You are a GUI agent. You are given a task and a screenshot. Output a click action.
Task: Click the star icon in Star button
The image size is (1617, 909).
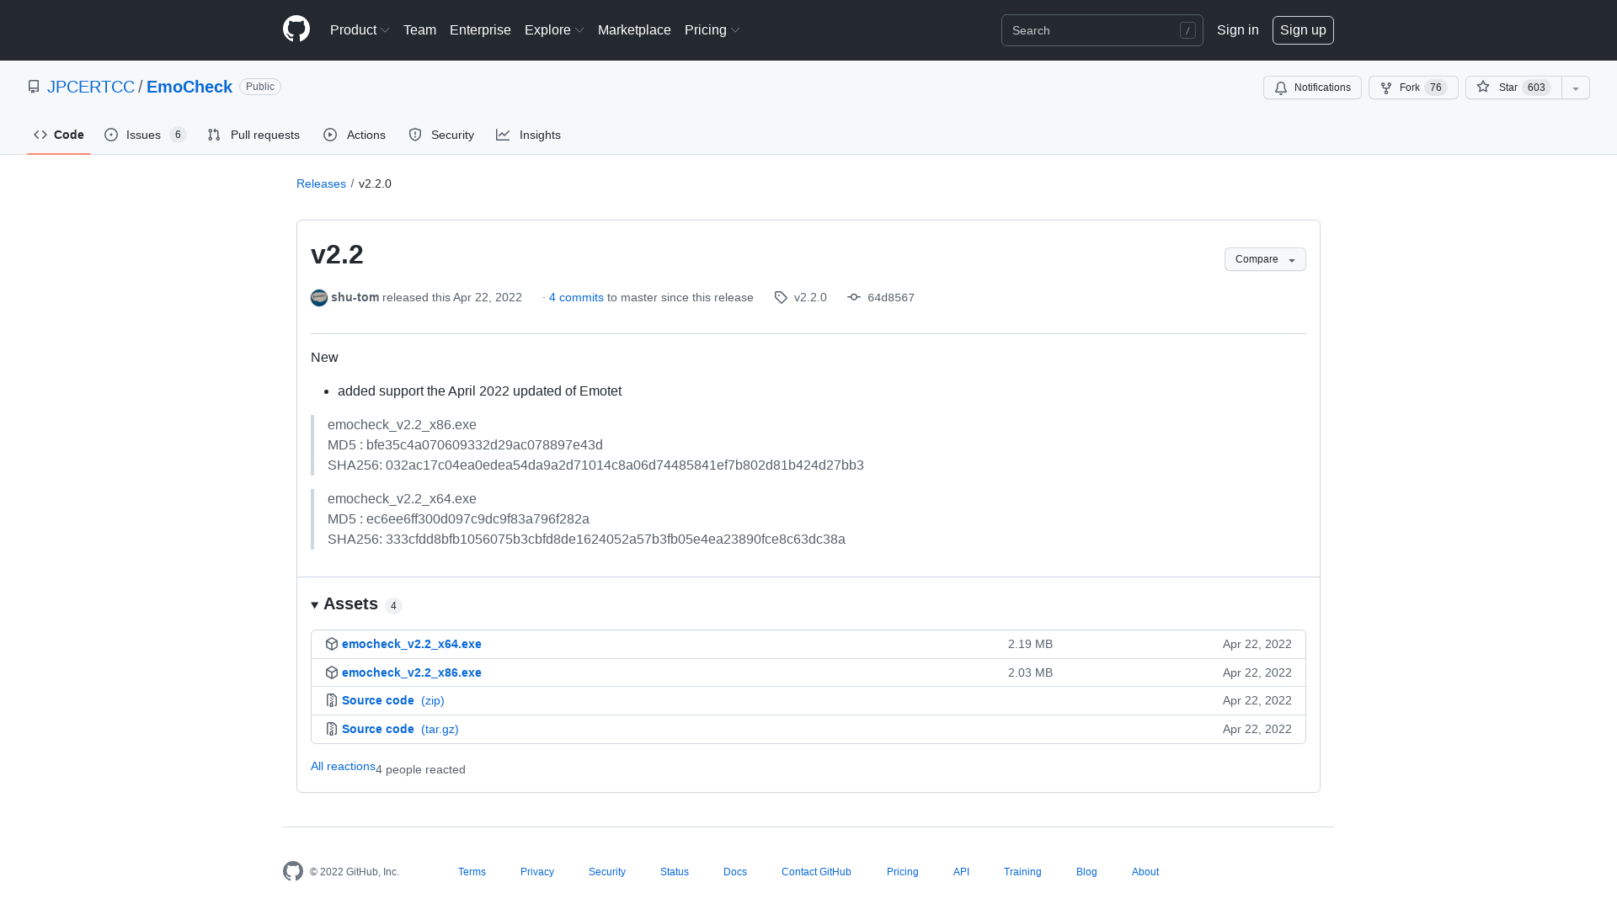(1483, 87)
